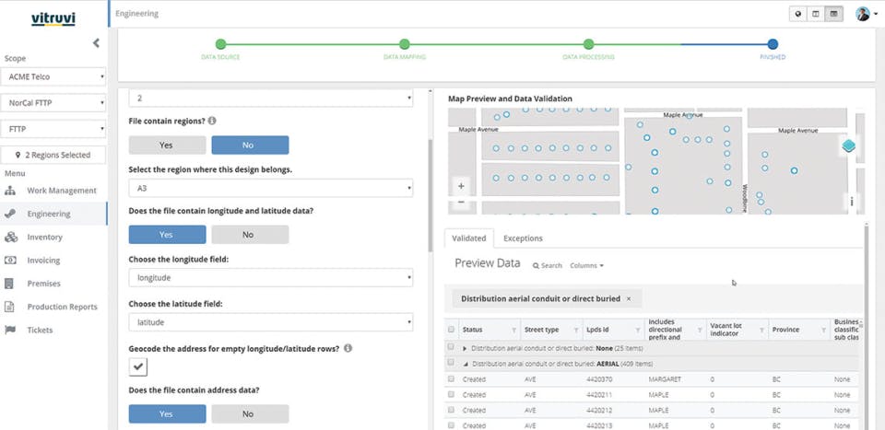The width and height of the screenshot is (885, 430).
Task: Click the Data Mapping progress step marker
Action: 404,43
